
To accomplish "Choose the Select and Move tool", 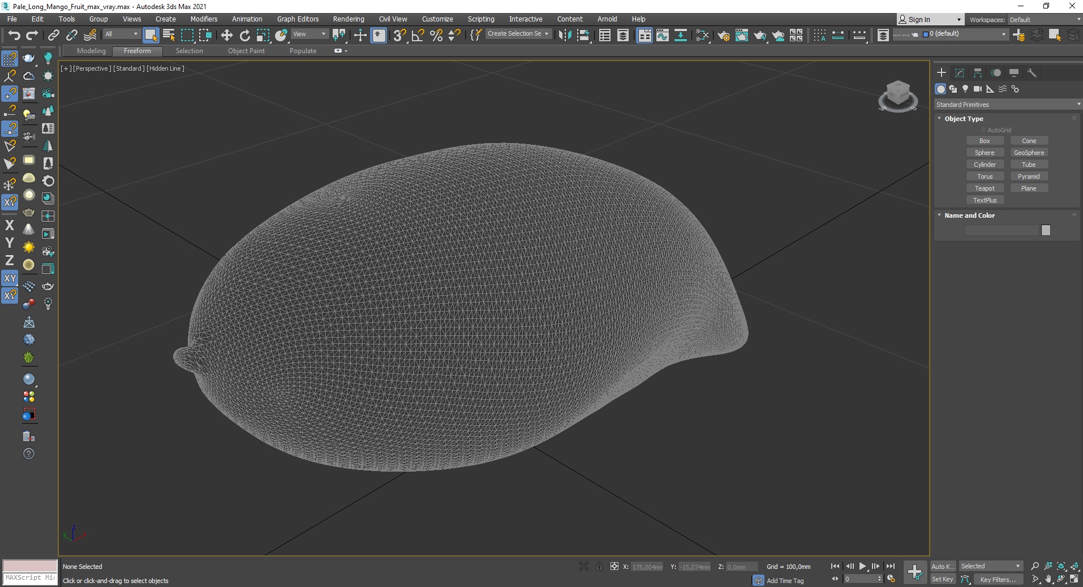I will pyautogui.click(x=226, y=35).
